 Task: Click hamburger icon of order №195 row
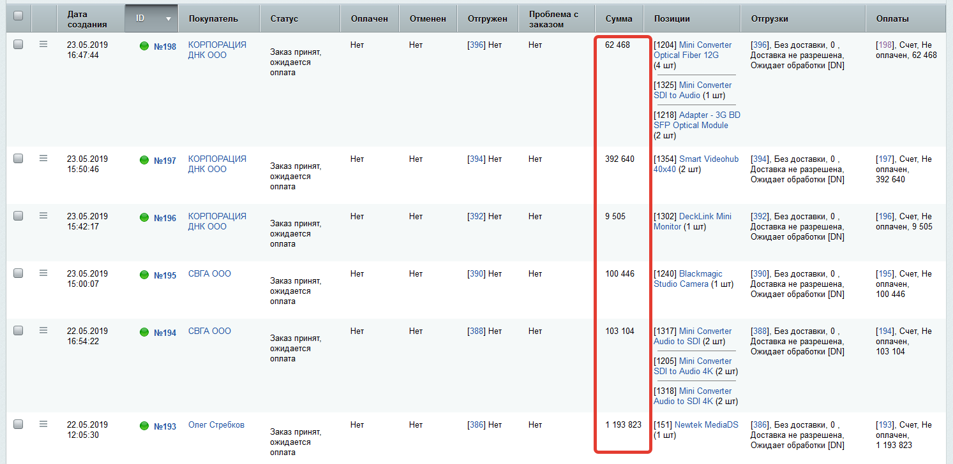pyautogui.click(x=43, y=273)
